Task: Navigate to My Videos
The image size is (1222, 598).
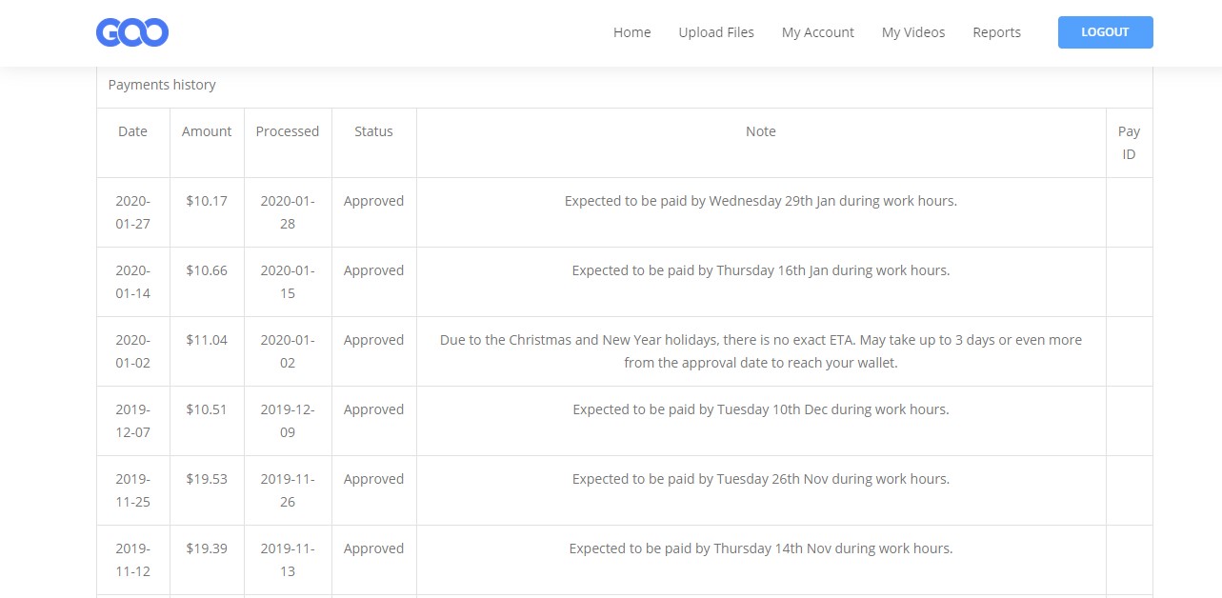Action: [912, 32]
